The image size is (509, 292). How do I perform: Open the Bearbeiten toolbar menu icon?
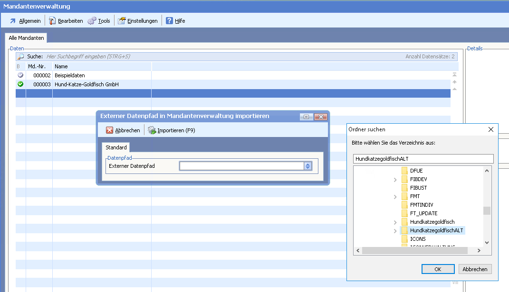click(x=52, y=21)
